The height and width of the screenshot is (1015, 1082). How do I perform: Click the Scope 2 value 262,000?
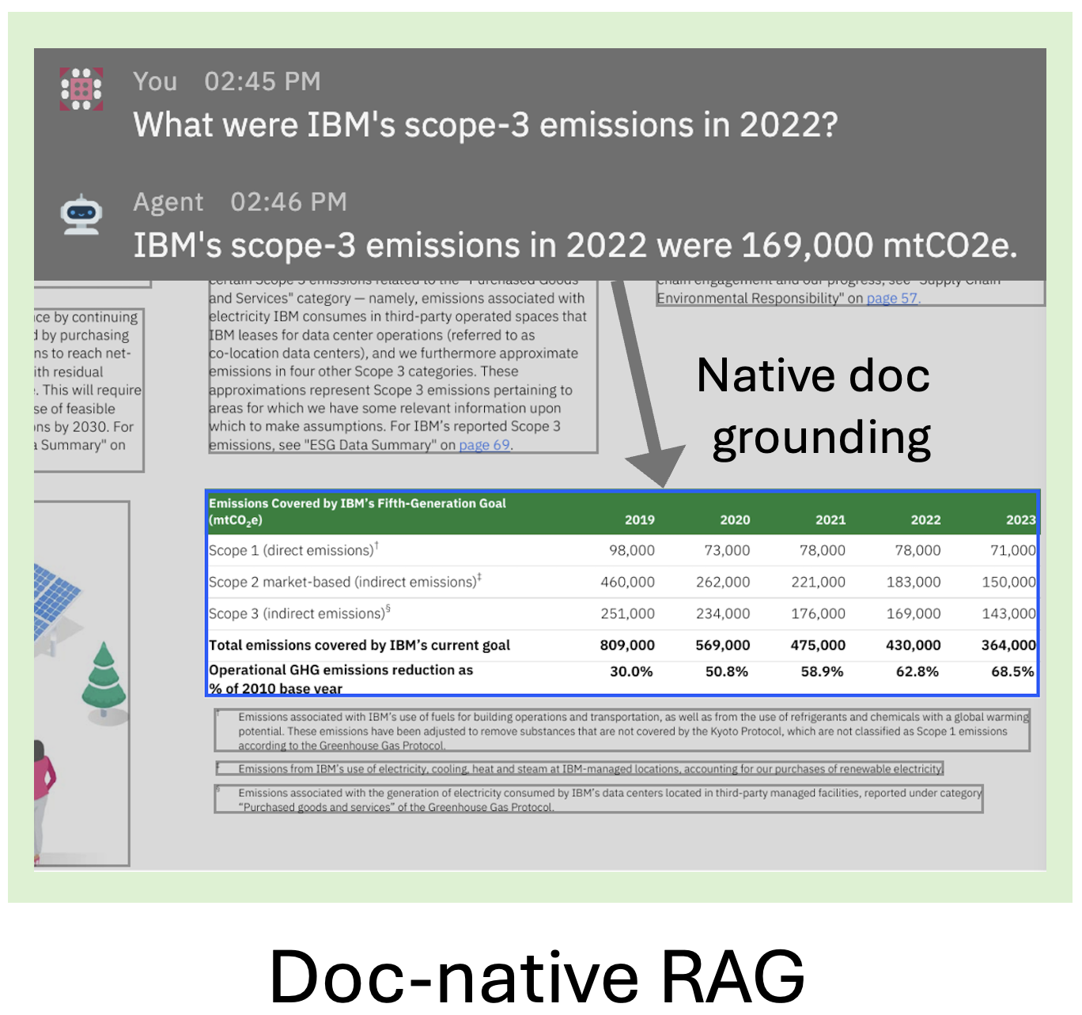pyautogui.click(x=723, y=582)
